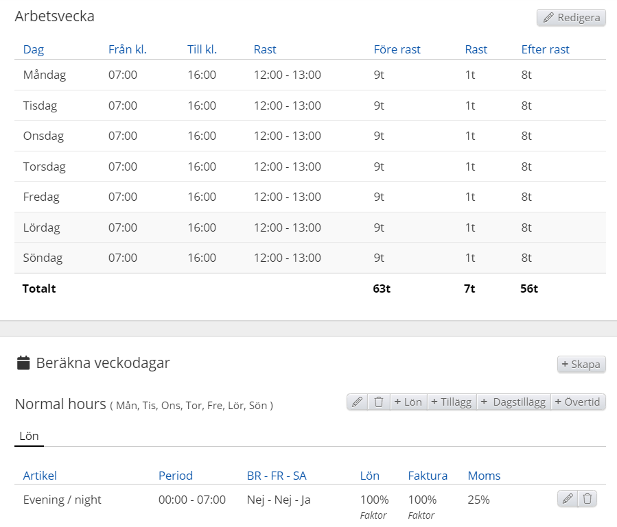Add an Övertid entry
Screen dimensions: 617x527
(577, 402)
